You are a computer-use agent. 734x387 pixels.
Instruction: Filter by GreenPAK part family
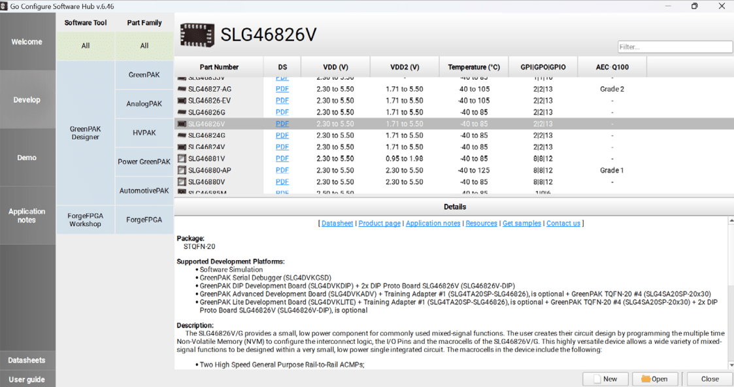(144, 75)
